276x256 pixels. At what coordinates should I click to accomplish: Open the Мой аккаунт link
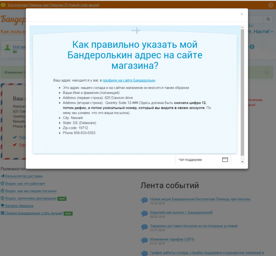(19, 47)
